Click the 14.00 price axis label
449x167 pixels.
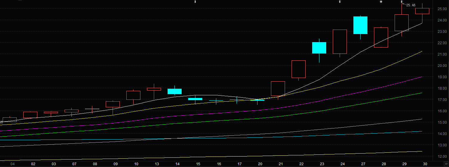442,134
